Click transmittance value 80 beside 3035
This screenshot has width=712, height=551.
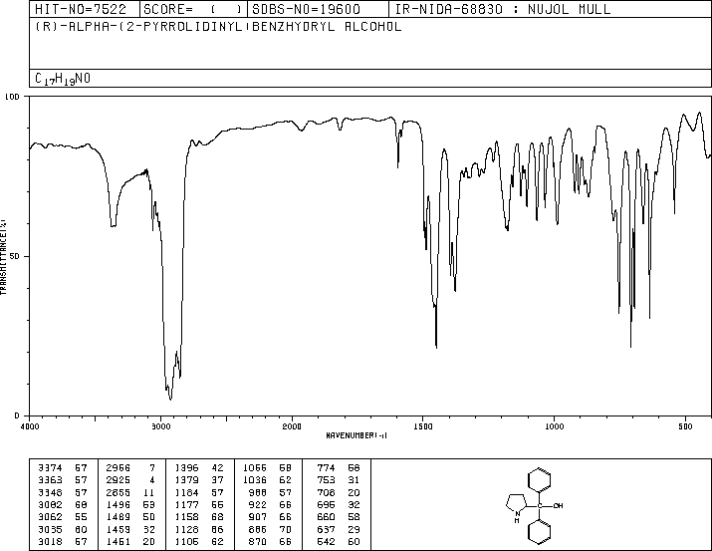point(82,530)
